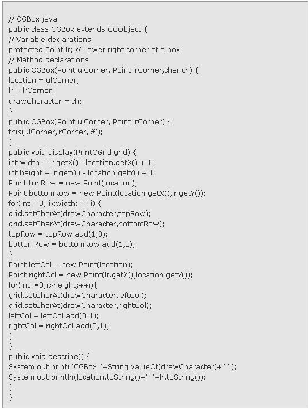Click the 'public class CGBox extends CGObject' line
Screen dimensions: 308x409
click(x=78, y=29)
